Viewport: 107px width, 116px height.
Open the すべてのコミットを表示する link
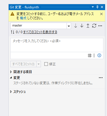click(40, 32)
